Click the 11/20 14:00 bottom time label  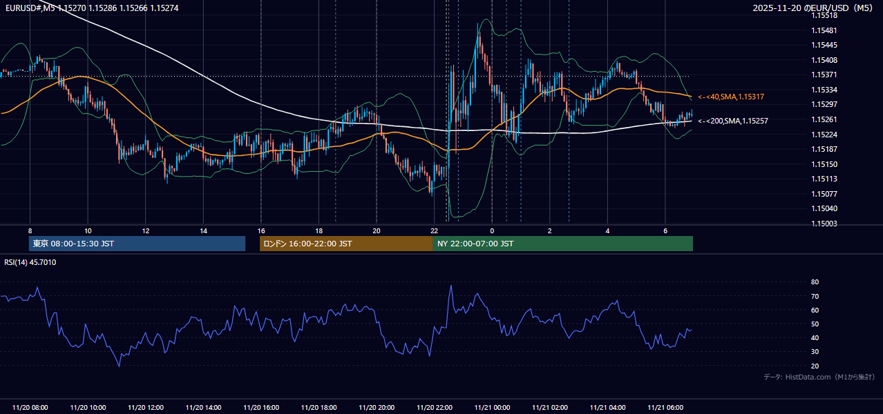click(x=203, y=408)
